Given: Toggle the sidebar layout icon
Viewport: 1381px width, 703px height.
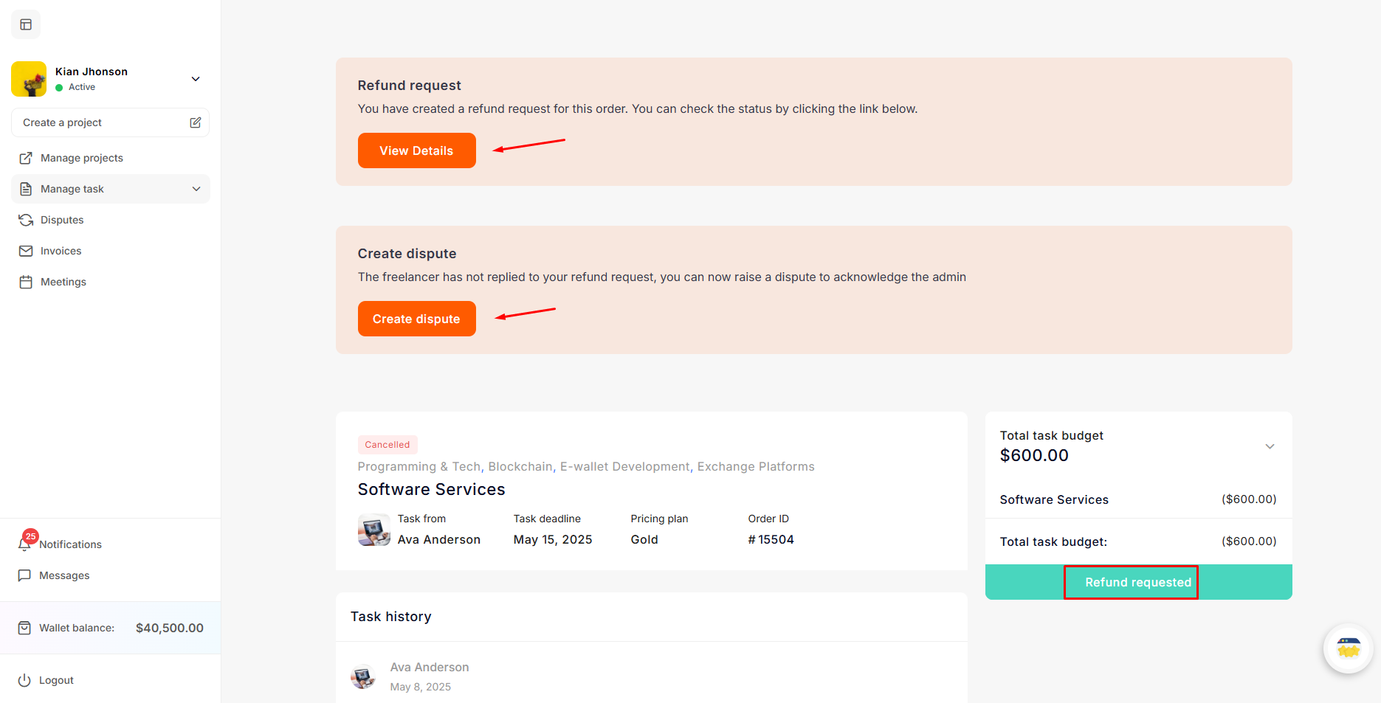Looking at the screenshot, I should point(26,24).
